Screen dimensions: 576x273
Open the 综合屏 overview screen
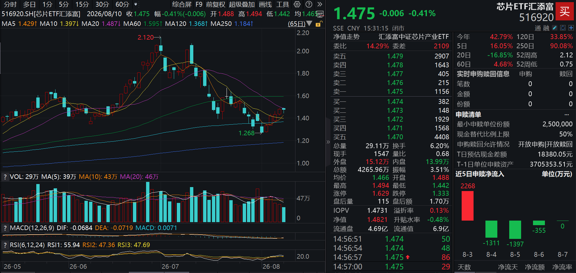(x=182, y=4)
